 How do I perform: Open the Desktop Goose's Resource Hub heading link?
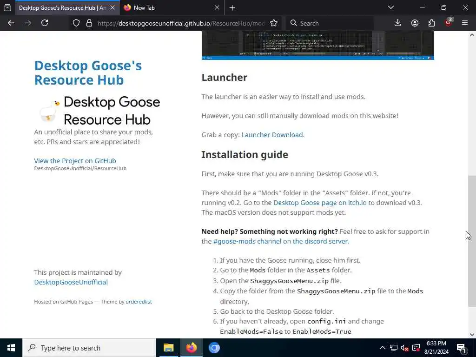pos(88,73)
